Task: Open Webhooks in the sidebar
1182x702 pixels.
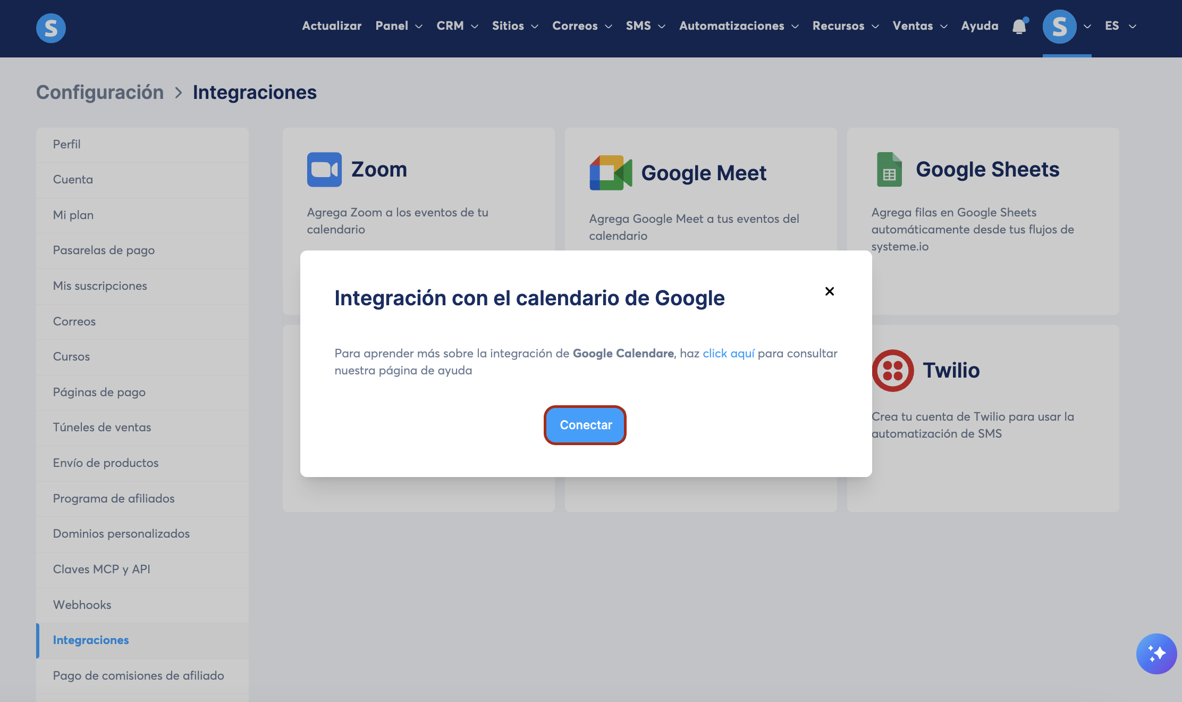Action: click(x=142, y=605)
